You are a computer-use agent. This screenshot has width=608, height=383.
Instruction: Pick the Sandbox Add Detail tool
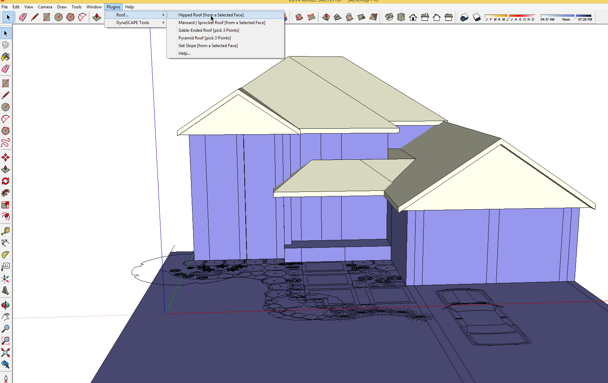tap(361, 17)
